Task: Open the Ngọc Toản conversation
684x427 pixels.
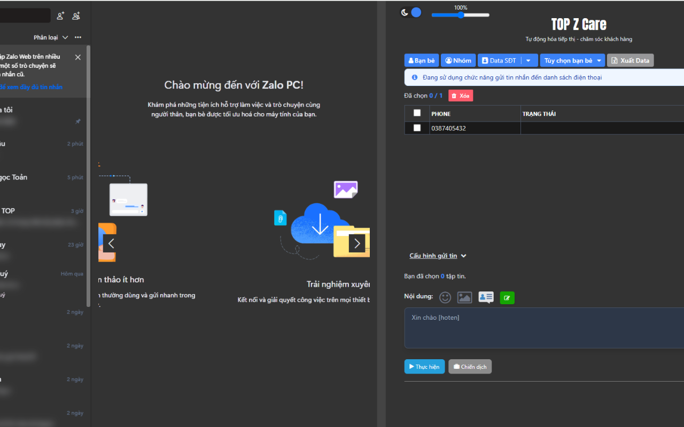Action: pyautogui.click(x=43, y=183)
